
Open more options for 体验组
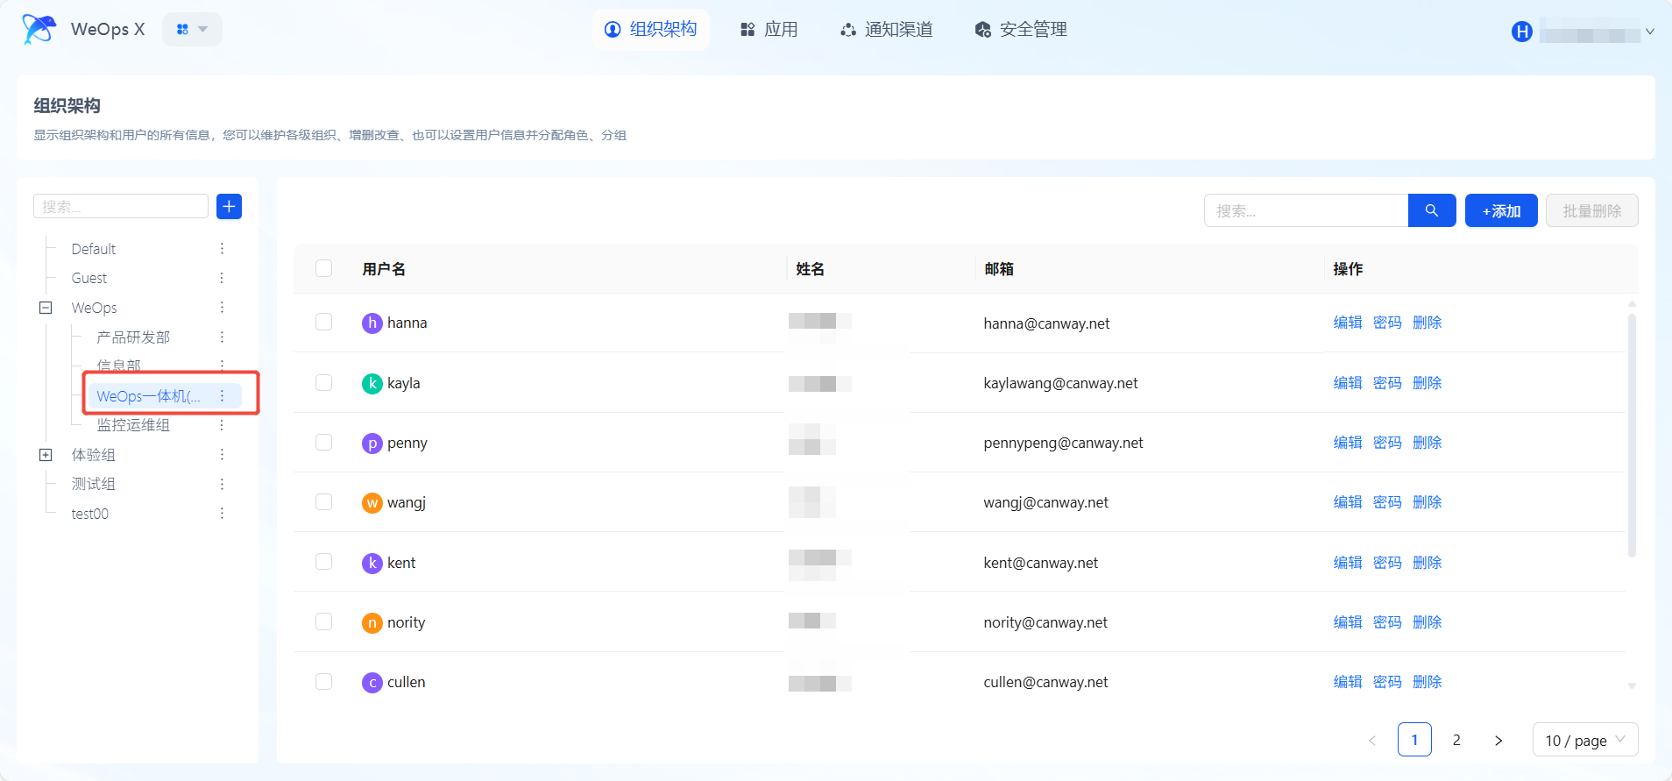click(222, 455)
